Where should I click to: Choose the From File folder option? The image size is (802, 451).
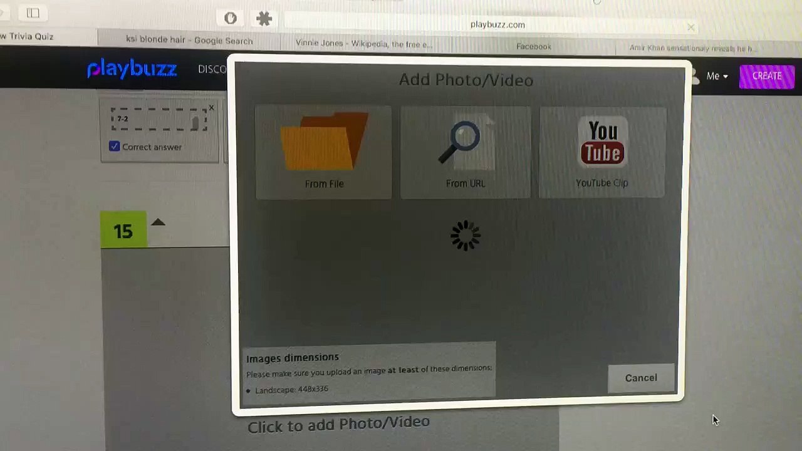pyautogui.click(x=323, y=152)
